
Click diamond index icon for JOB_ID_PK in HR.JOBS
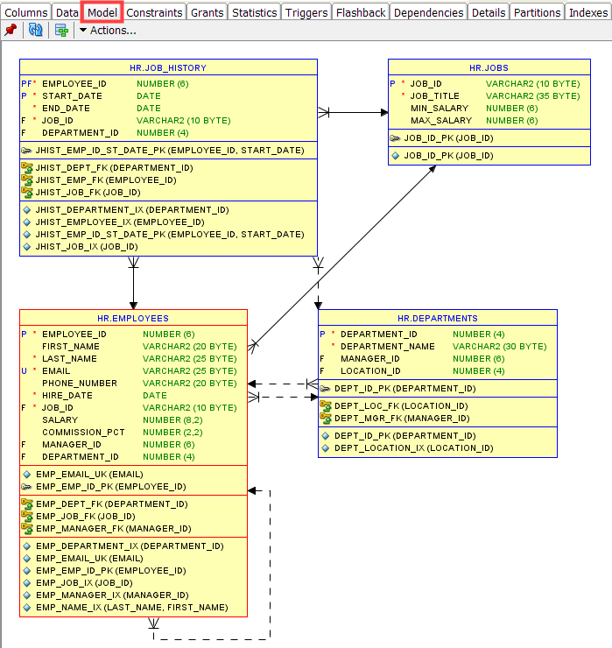point(396,156)
